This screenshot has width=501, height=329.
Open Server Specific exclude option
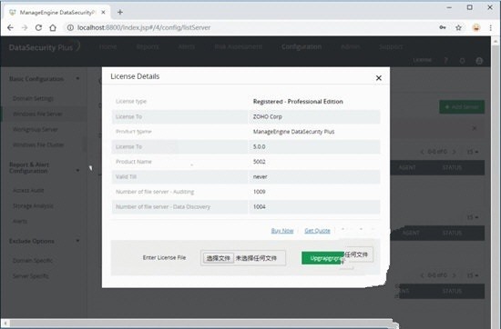(31, 276)
